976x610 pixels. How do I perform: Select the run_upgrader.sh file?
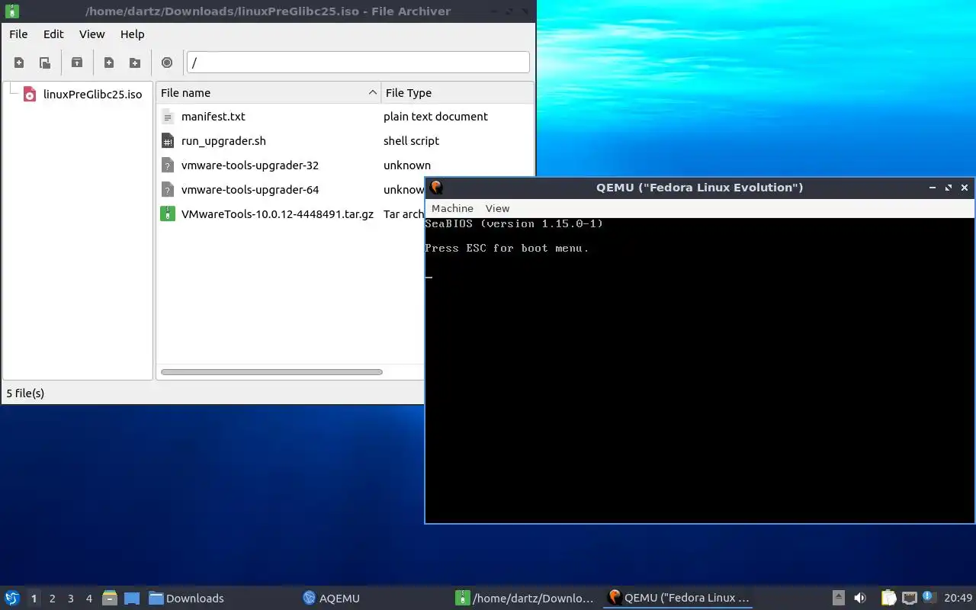coord(223,141)
